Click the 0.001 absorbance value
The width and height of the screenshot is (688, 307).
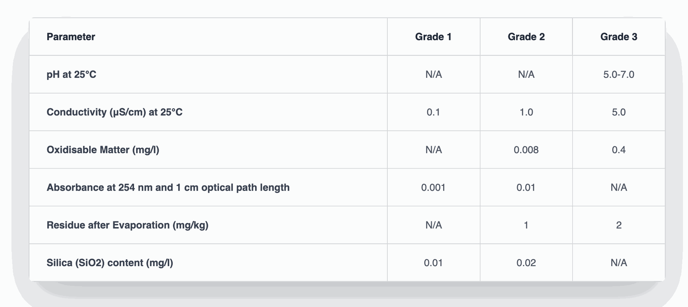pos(433,187)
